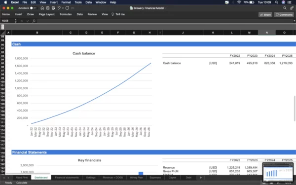The image size is (296, 185).
Task: Click the fx Insert Function icon
Action: [34, 21]
